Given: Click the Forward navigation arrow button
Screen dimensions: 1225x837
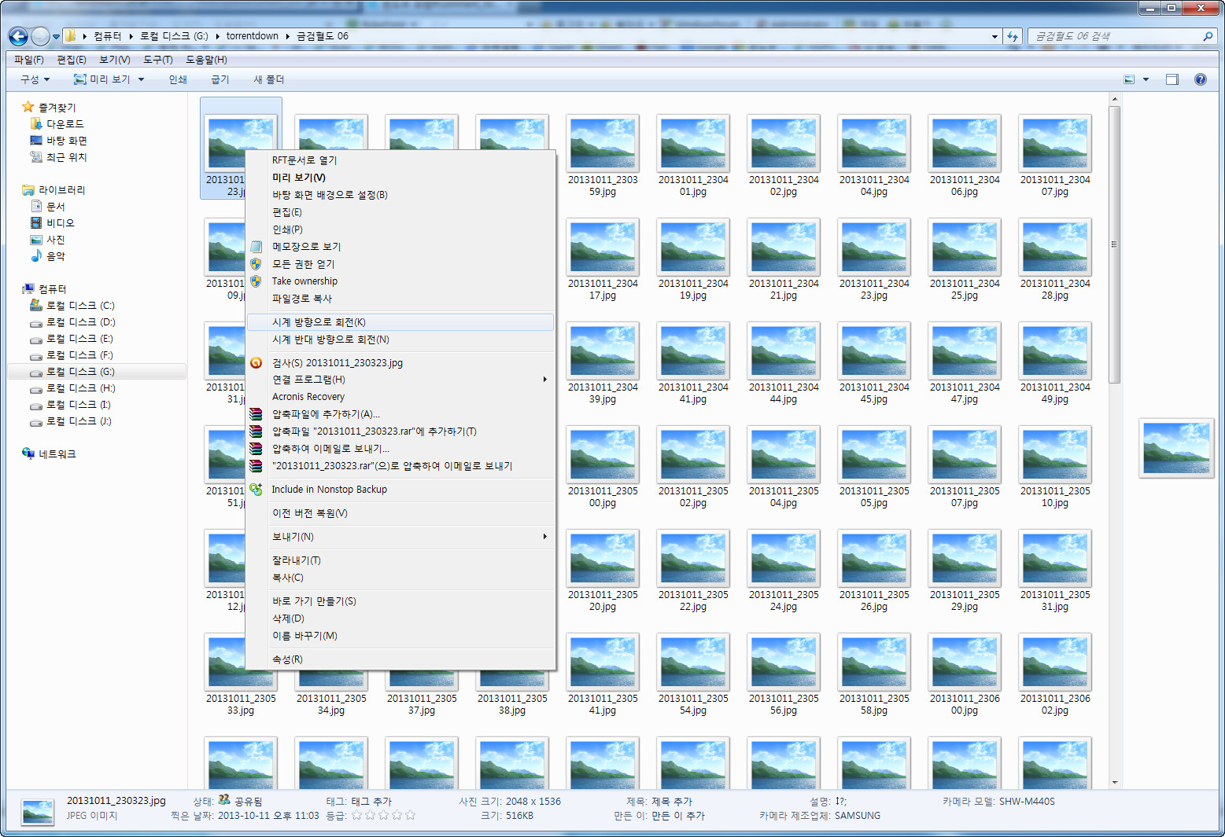Looking at the screenshot, I should pyautogui.click(x=40, y=36).
